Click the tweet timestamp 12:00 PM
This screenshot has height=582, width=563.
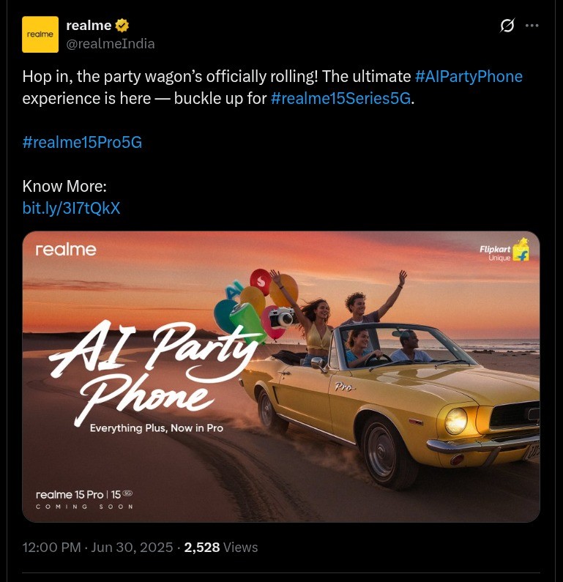51,547
